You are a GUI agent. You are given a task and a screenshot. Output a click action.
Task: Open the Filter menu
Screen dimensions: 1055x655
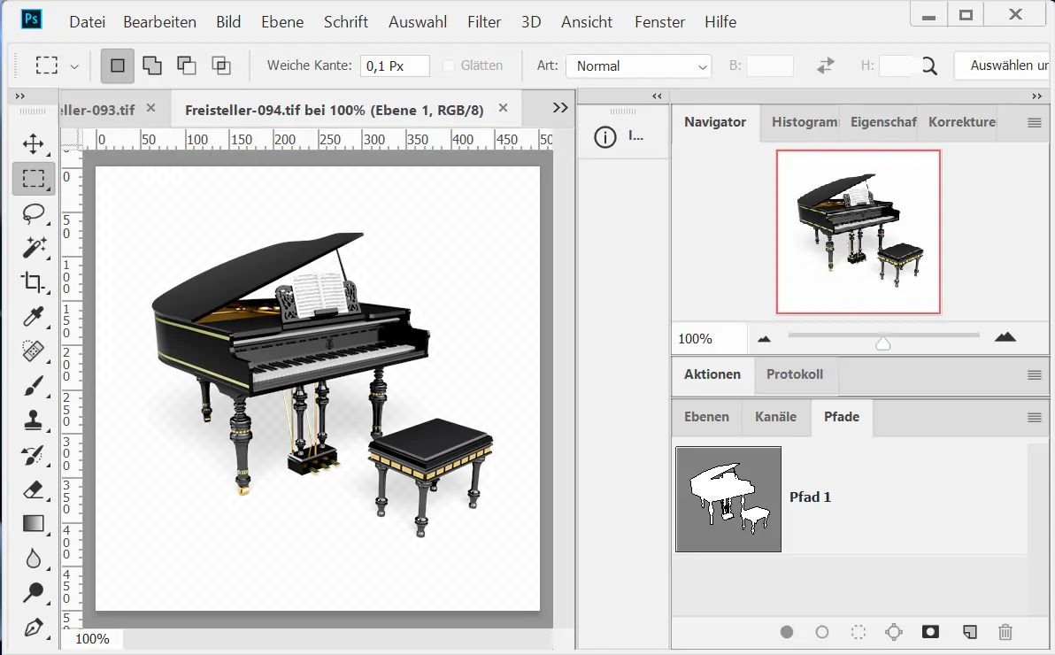[x=484, y=22]
